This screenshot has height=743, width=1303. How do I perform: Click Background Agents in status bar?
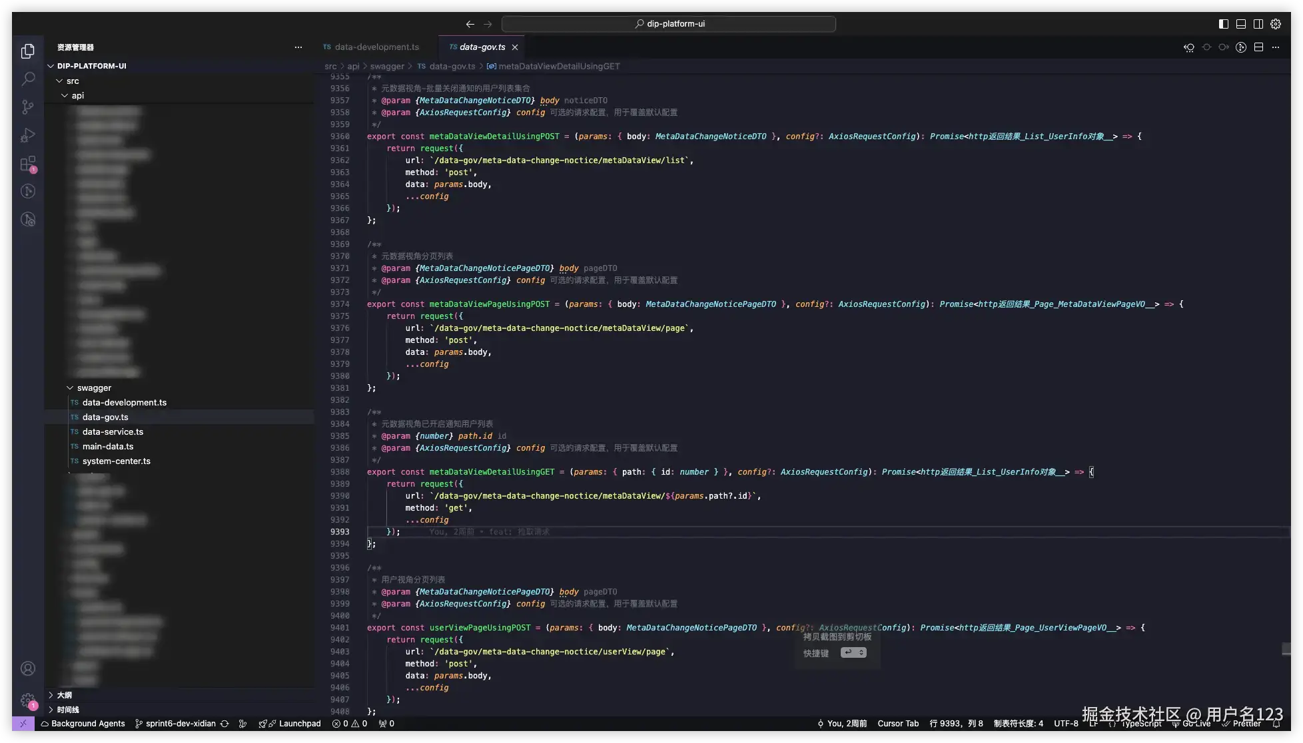(87, 724)
